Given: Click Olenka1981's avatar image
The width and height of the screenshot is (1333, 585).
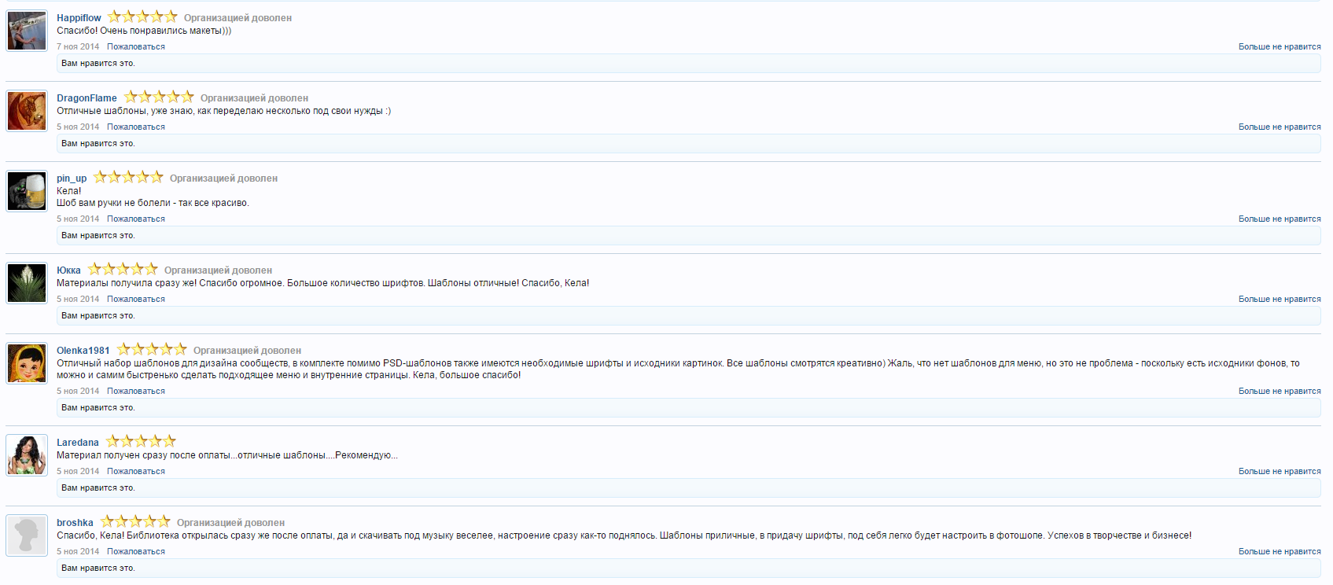Looking at the screenshot, I should pos(27,363).
